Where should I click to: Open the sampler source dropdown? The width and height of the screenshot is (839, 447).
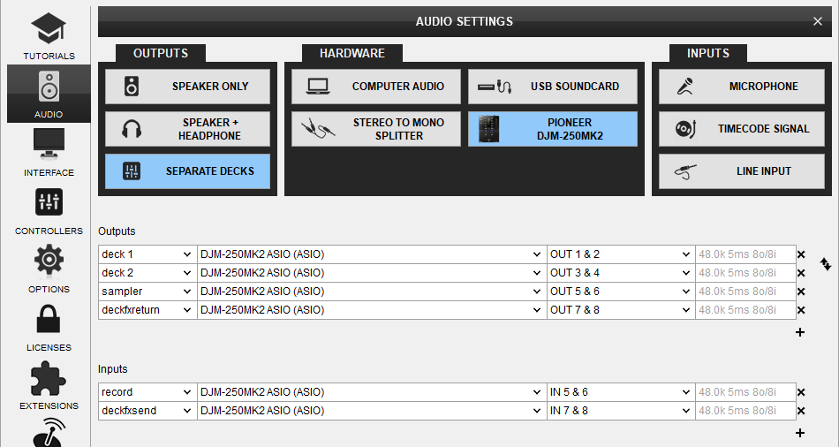(147, 292)
